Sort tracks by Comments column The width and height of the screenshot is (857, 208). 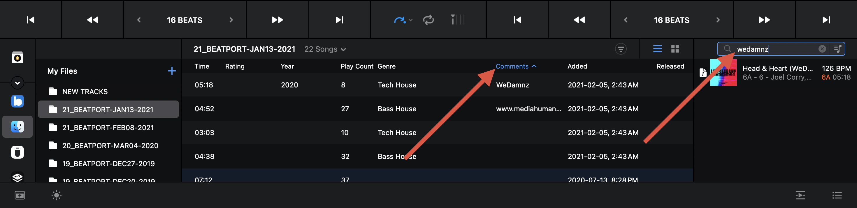(x=512, y=66)
